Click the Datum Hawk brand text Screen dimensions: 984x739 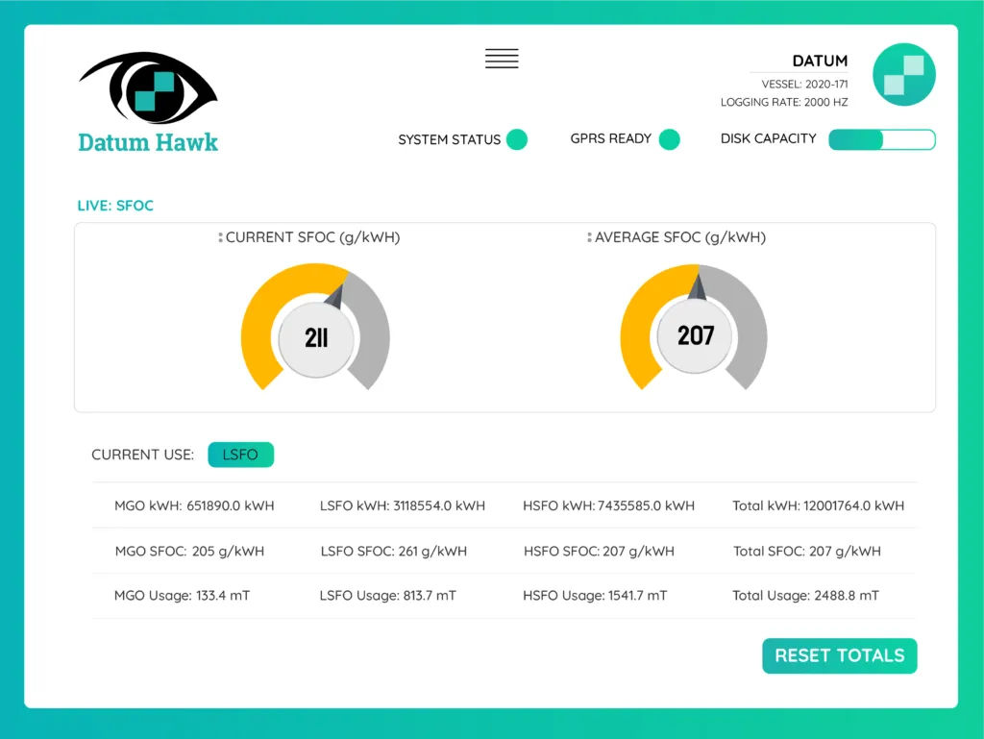pos(148,143)
